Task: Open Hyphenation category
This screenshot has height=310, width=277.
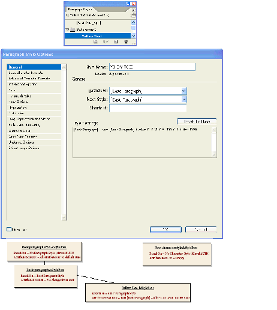Action: [18, 108]
